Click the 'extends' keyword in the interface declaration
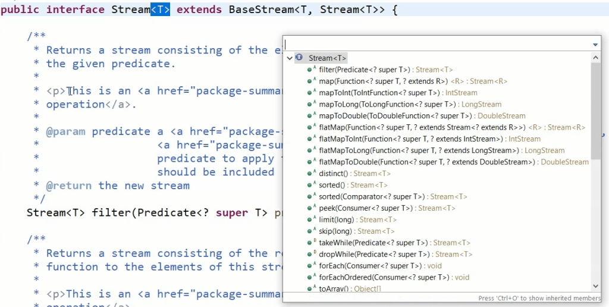The image size is (609, 307). 199,10
